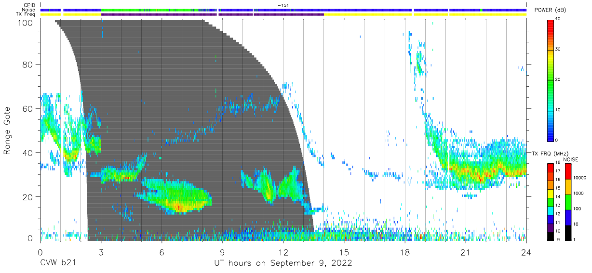Viewport: 592px width, 273px height.
Task: Click the POWER (dB) colorbar title
Action: pyautogui.click(x=550, y=10)
